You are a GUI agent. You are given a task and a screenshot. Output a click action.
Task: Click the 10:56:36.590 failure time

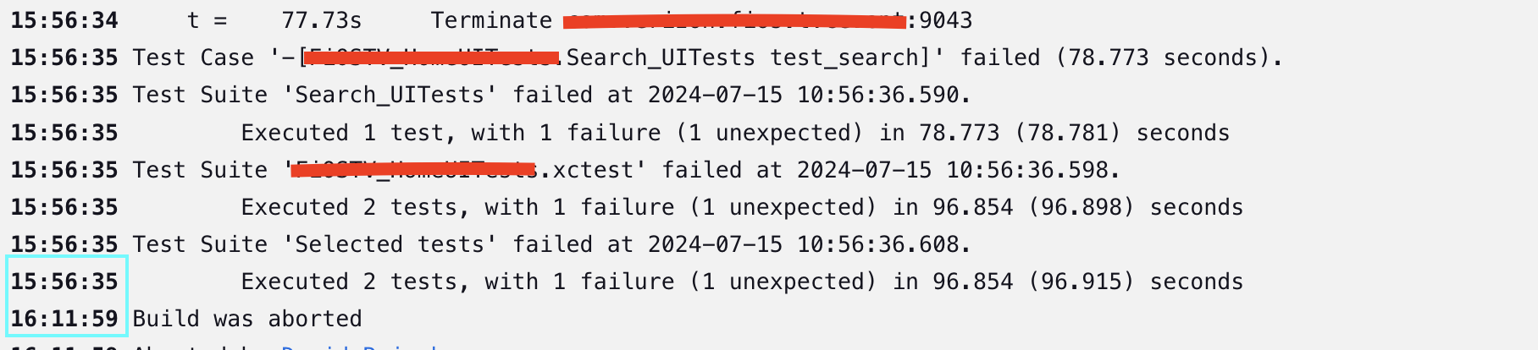[883, 95]
